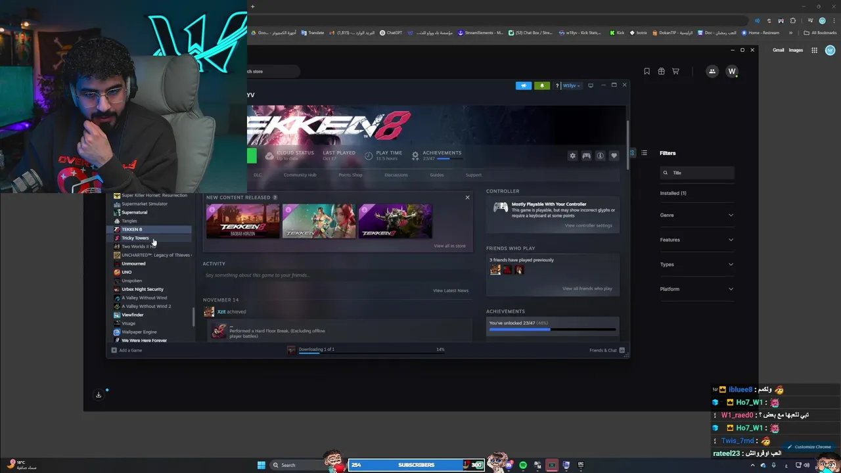Open TEKKEN 8 DLC tab

258,175
